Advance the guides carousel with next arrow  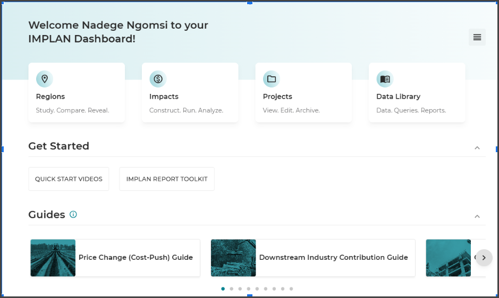[484, 258]
